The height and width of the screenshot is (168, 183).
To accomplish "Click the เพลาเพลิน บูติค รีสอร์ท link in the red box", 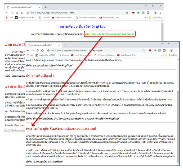I will click(x=110, y=34).
